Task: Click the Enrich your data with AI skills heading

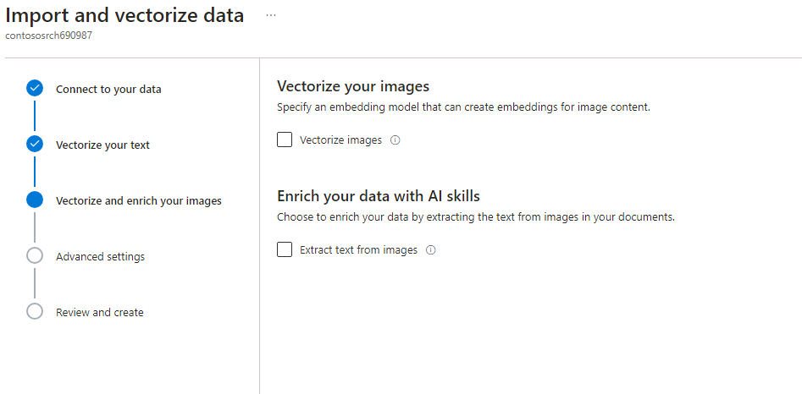Action: click(x=379, y=196)
